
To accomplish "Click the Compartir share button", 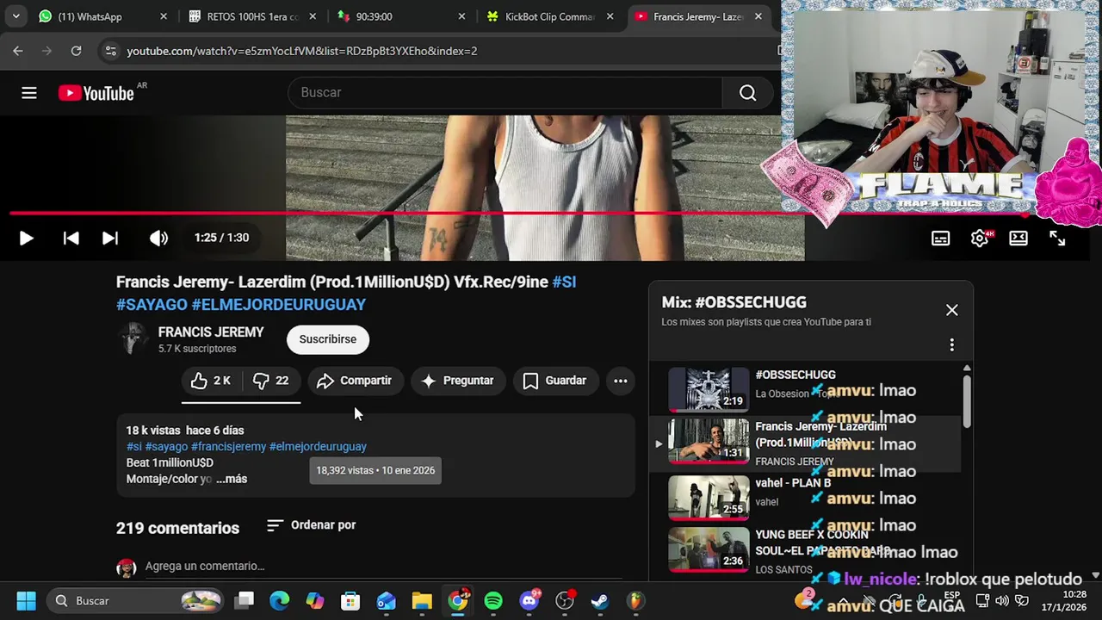I will [x=354, y=381].
